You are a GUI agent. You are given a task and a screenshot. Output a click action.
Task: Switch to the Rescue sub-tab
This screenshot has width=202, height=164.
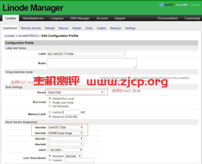coord(63,28)
